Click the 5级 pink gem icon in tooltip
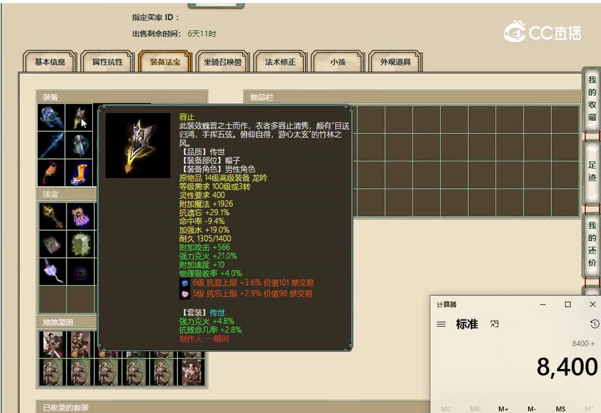The image size is (601, 413). (x=185, y=294)
